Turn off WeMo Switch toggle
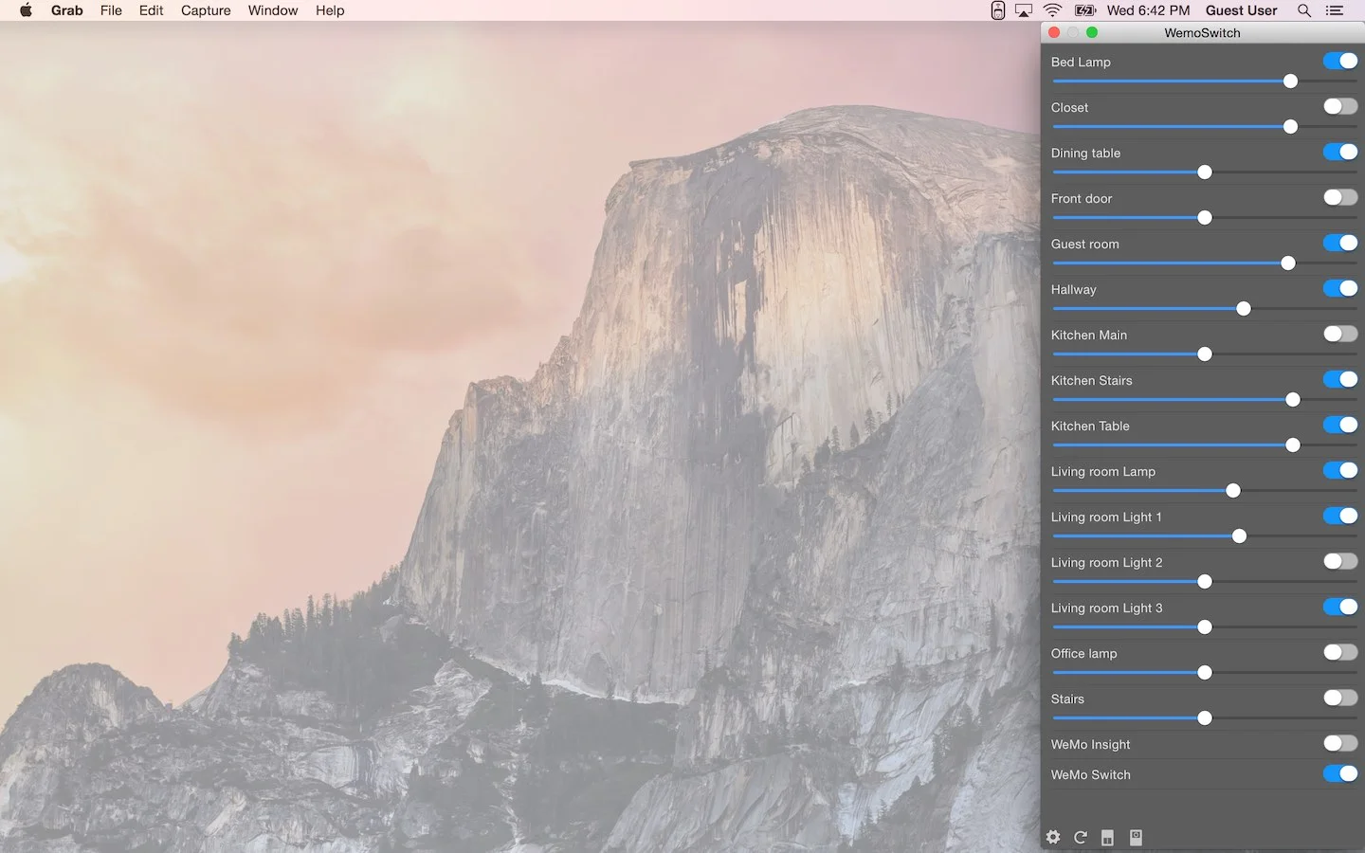The width and height of the screenshot is (1365, 853). (x=1340, y=773)
